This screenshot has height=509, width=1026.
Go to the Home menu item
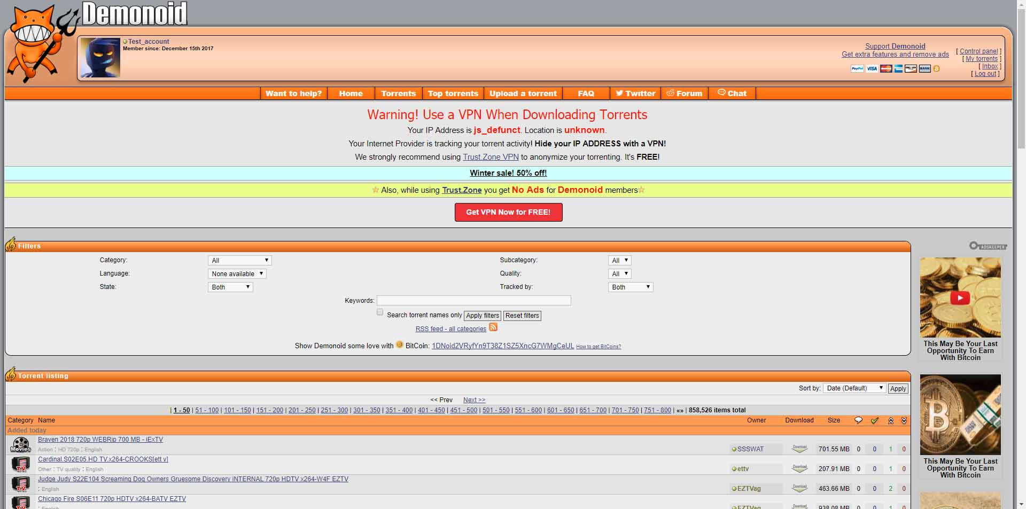[x=351, y=93]
